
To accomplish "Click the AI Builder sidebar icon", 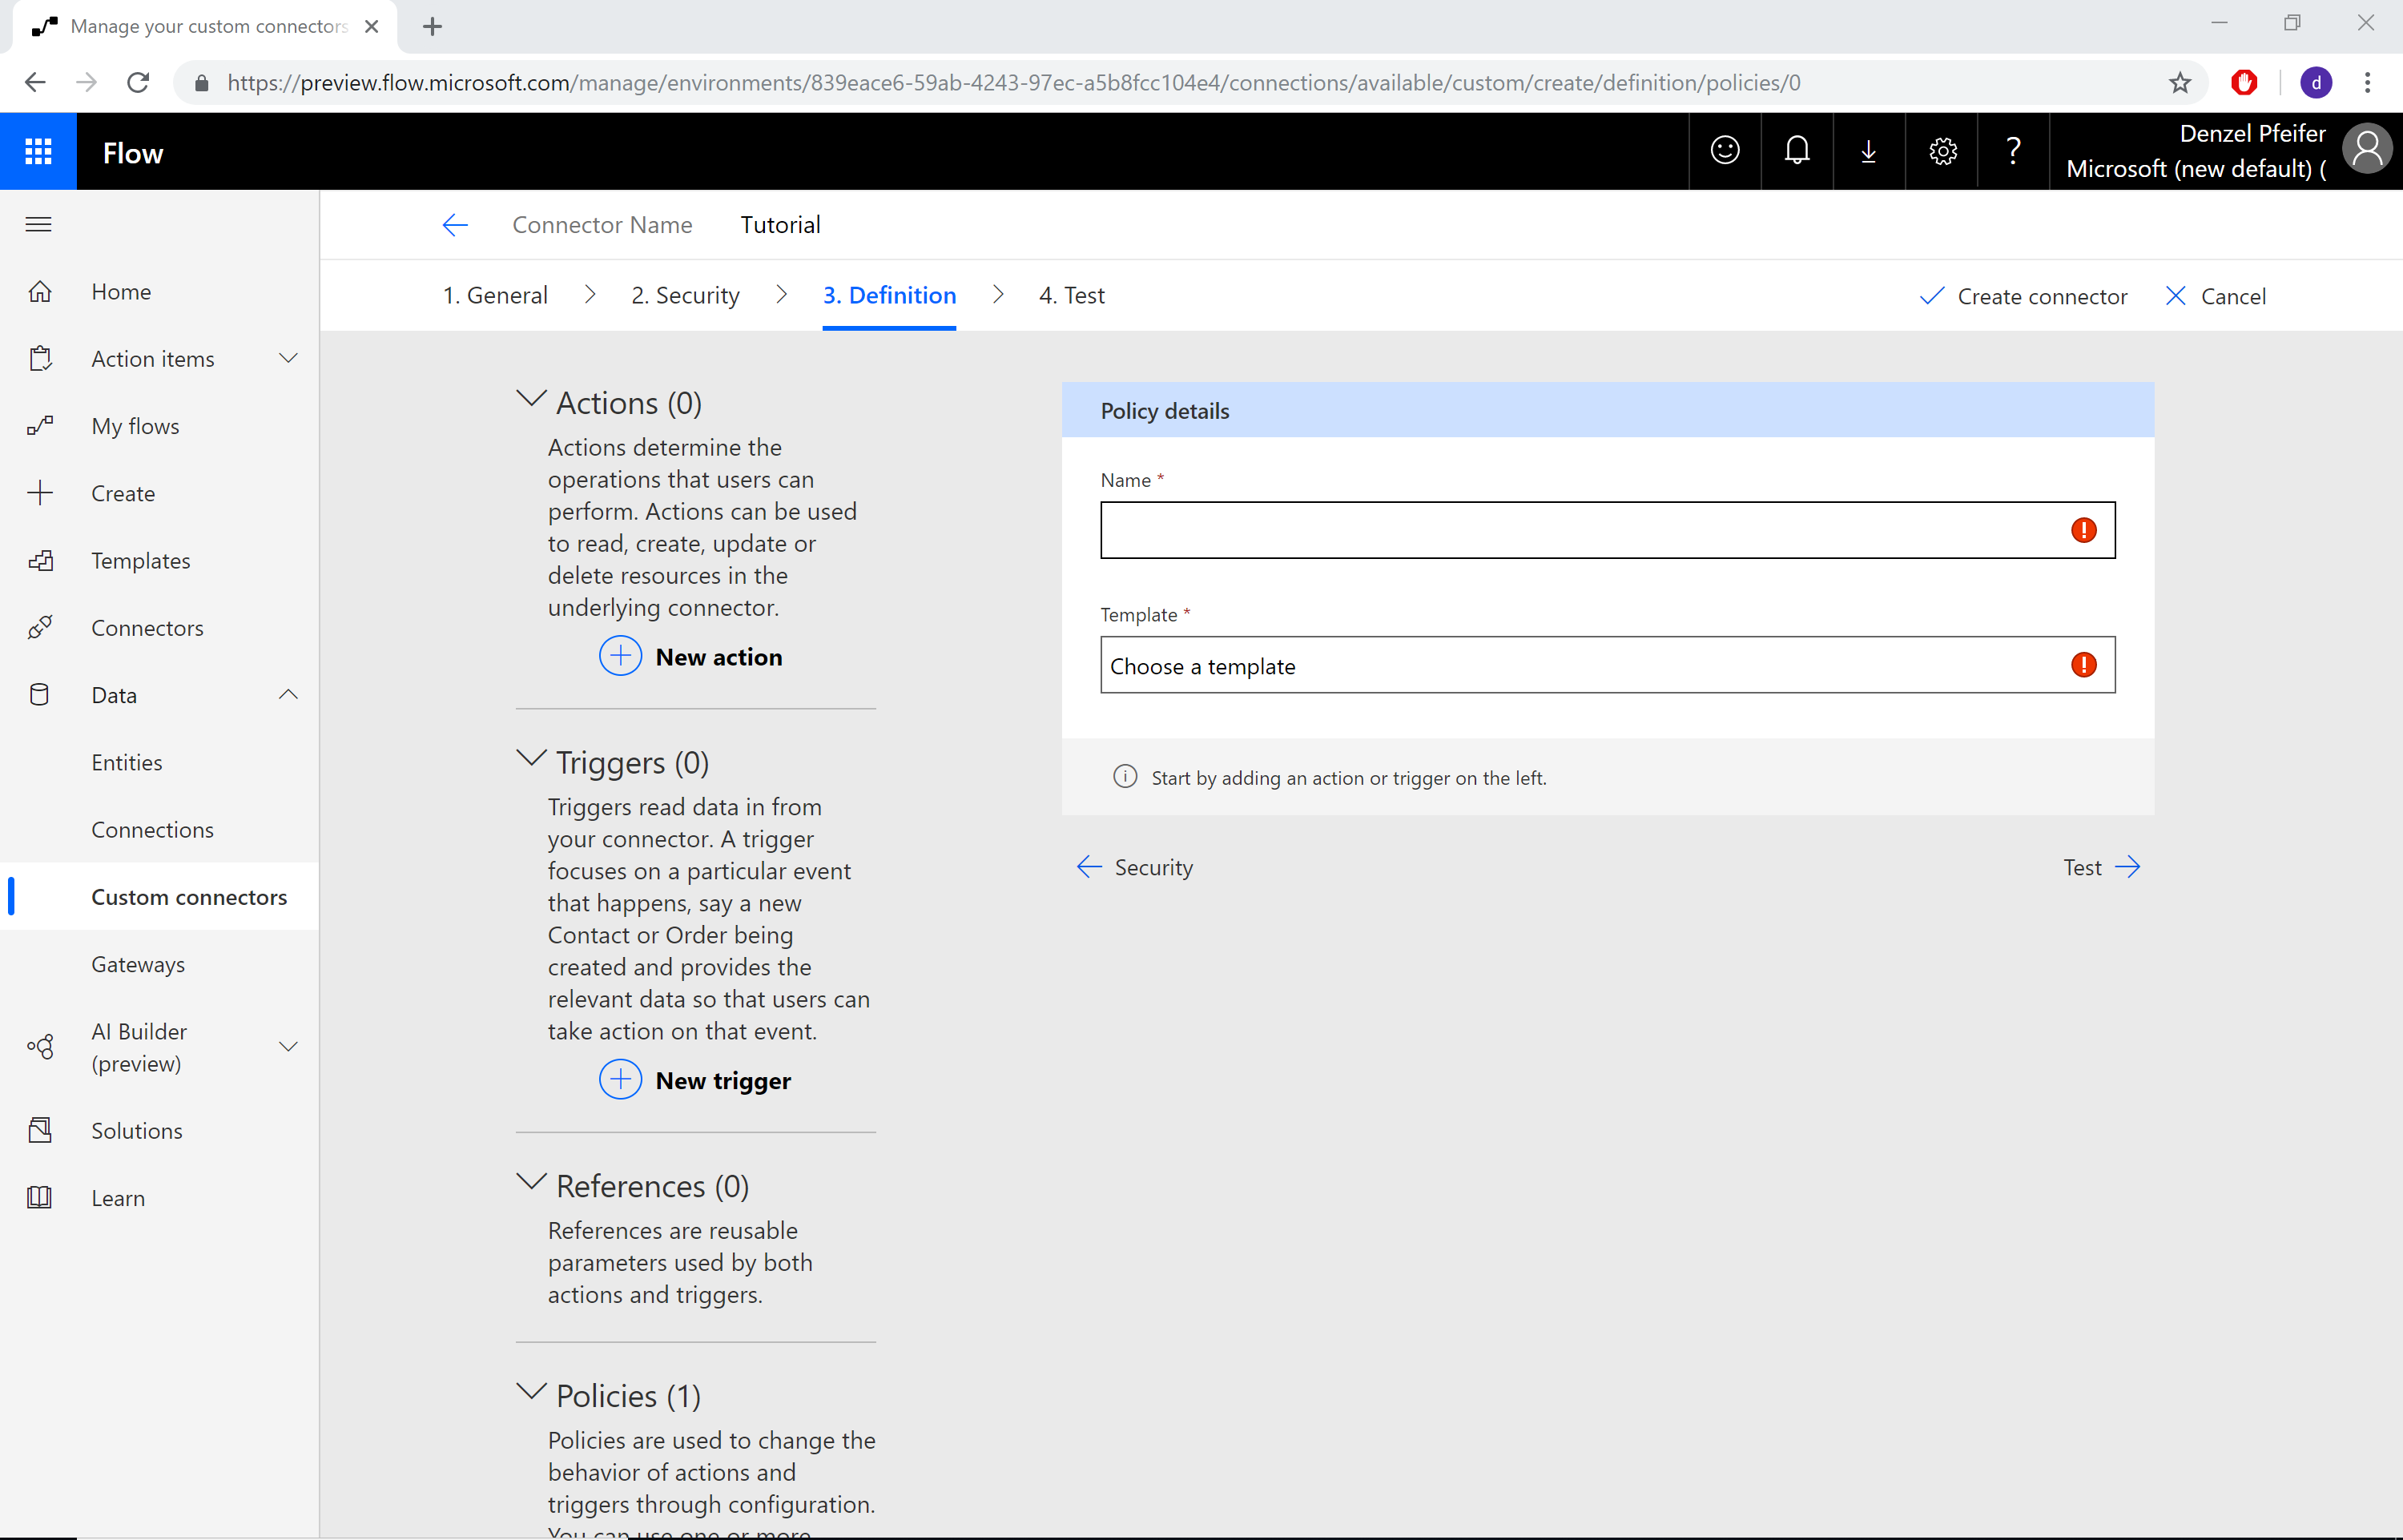I will 40,1046.
